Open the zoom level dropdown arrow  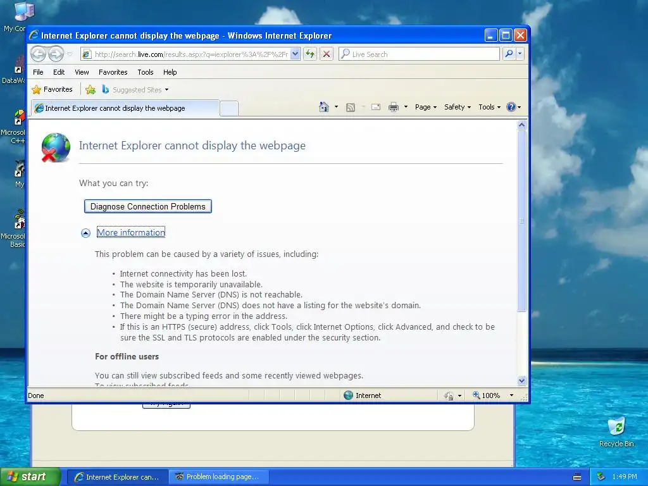coord(511,396)
